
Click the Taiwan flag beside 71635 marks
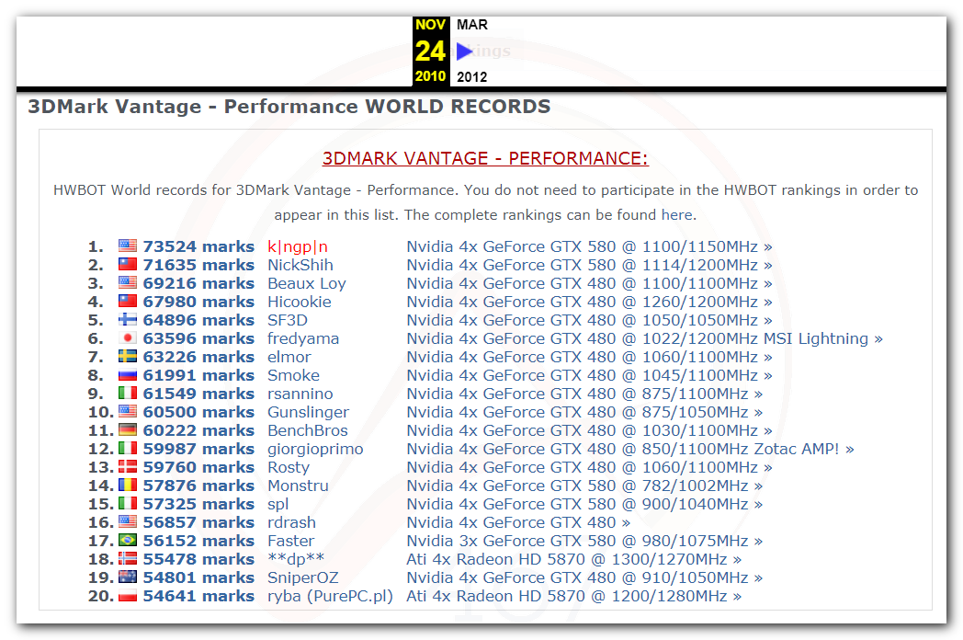128,264
